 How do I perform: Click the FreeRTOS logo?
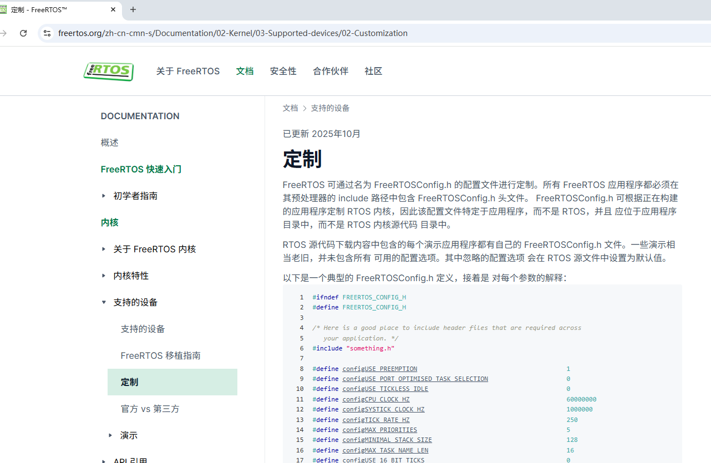coord(109,72)
